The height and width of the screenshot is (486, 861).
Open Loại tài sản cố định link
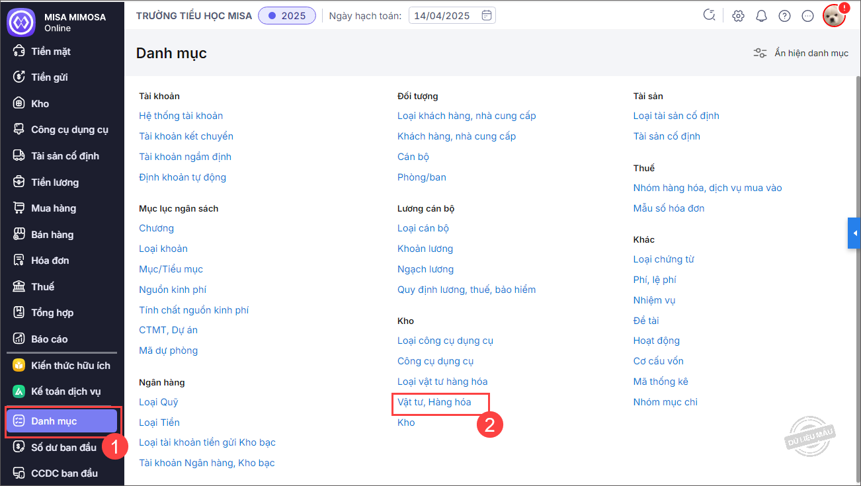click(676, 116)
